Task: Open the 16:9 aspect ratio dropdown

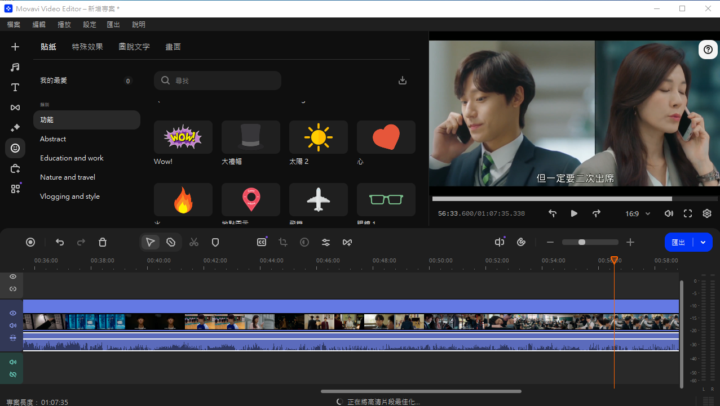Action: [x=638, y=214]
